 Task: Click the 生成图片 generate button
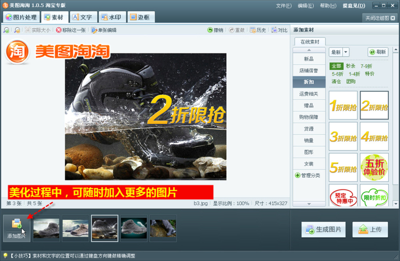pyautogui.click(x=323, y=229)
